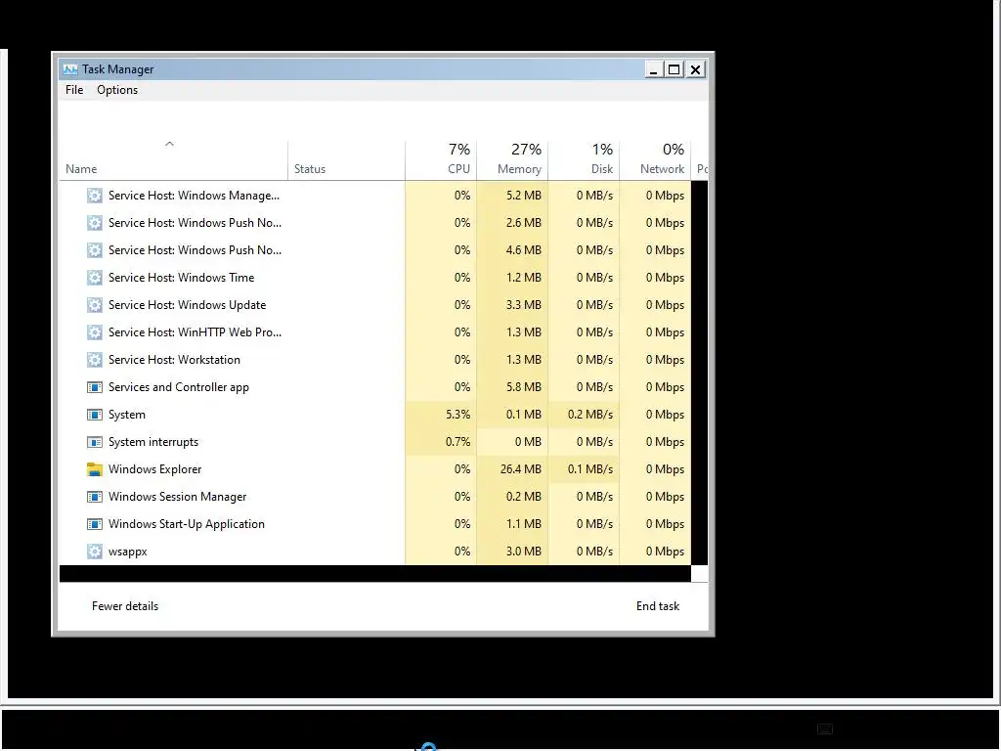Open the Options menu
This screenshot has width=1001, height=751.
(117, 90)
